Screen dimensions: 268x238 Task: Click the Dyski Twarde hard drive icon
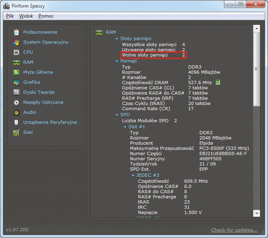point(16,92)
